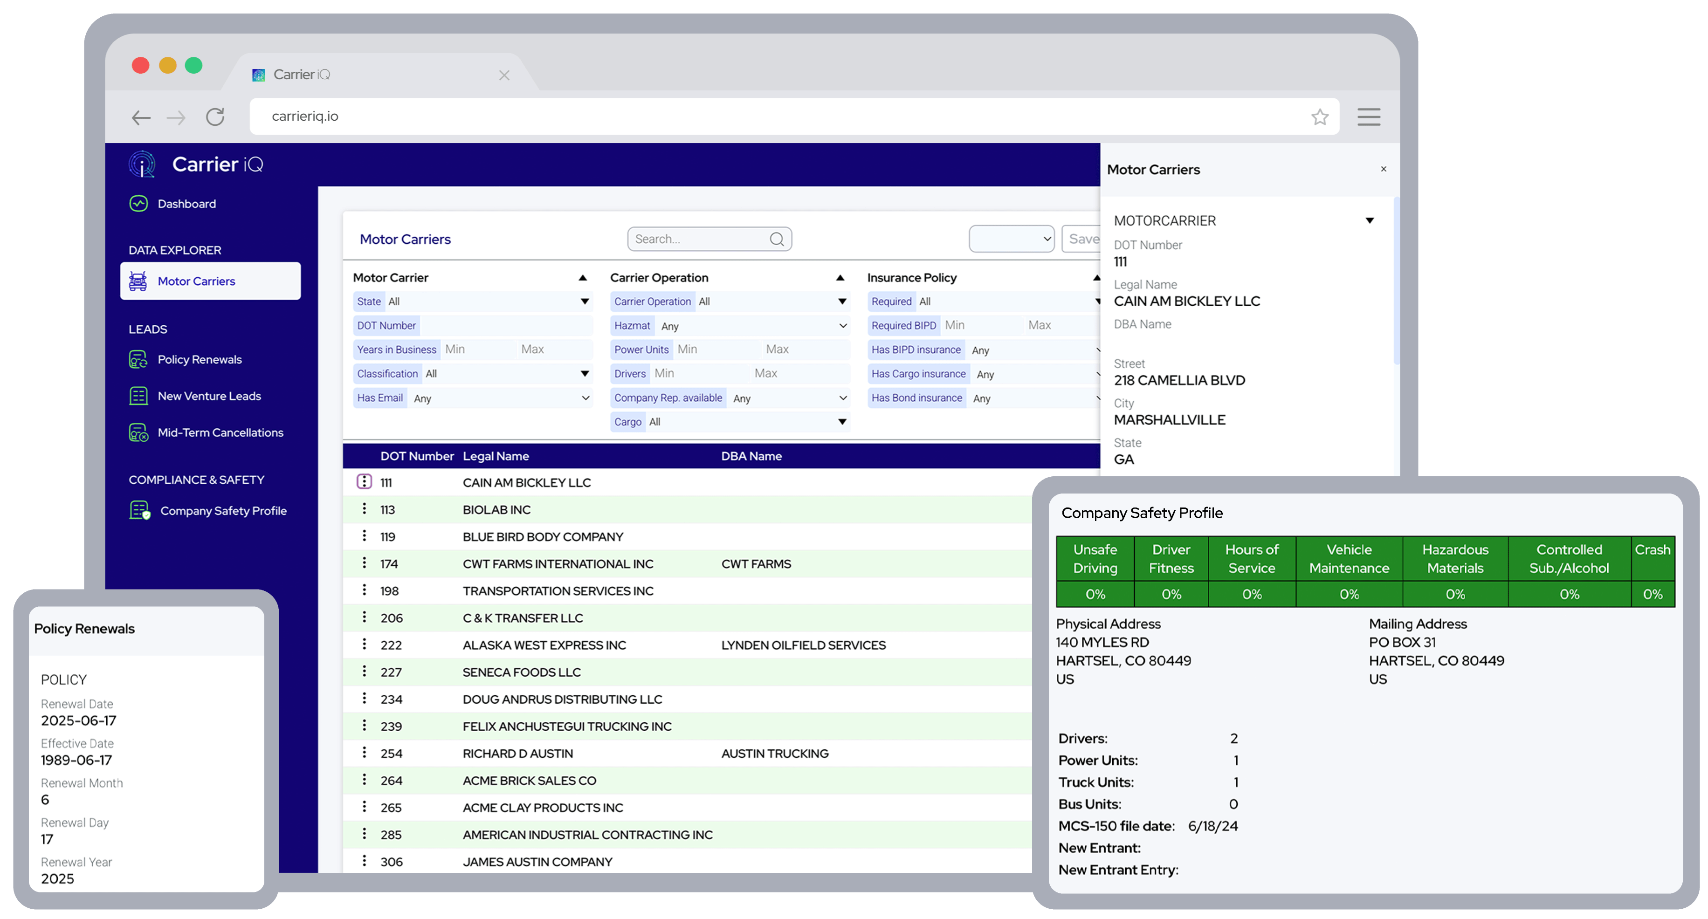This screenshot has height=919, width=1708.
Task: Click the Dashboard icon in sidebar
Action: (138, 204)
